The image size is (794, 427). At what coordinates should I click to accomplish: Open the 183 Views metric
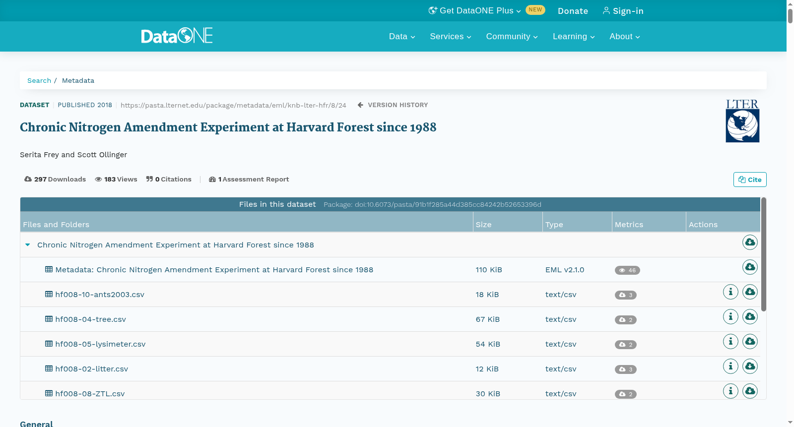pyautogui.click(x=116, y=180)
